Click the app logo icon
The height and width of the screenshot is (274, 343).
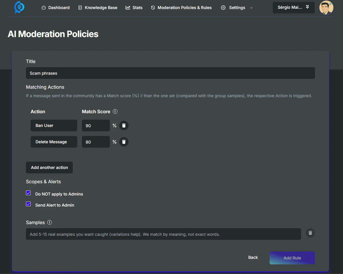tap(19, 7)
